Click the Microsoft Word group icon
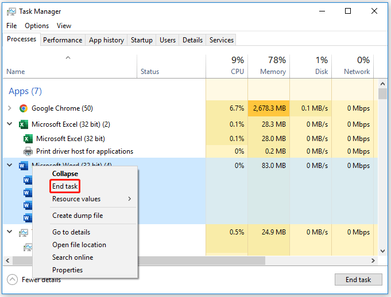This screenshot has width=391, height=297. [x=24, y=166]
